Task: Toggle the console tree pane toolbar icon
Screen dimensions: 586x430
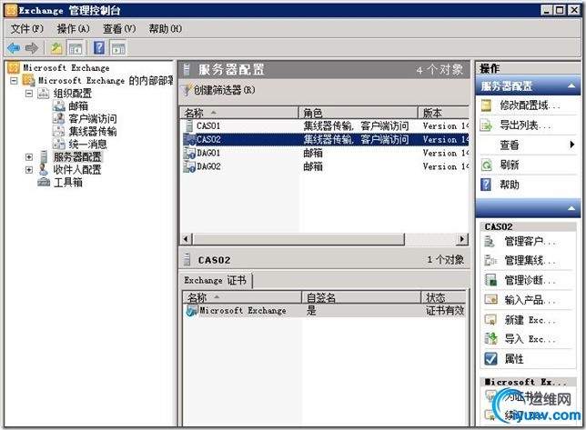Action: pyautogui.click(x=76, y=48)
